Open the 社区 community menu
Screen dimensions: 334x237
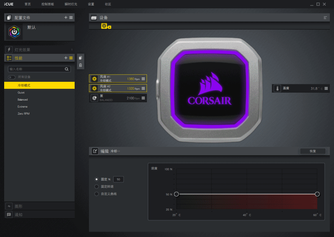click(x=108, y=4)
